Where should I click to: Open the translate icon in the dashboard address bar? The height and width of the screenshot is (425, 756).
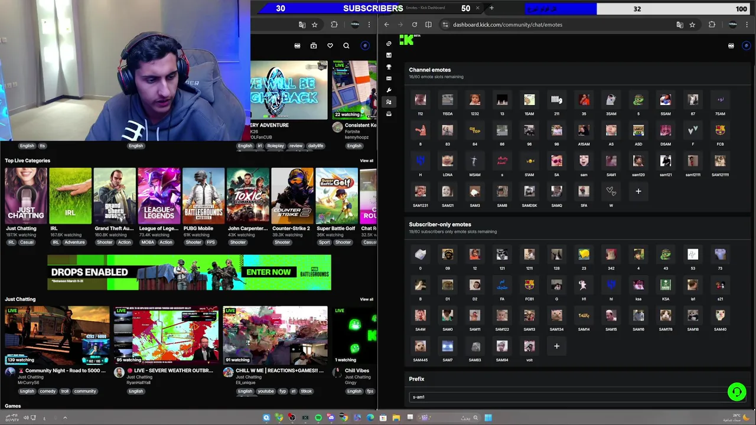click(x=679, y=25)
